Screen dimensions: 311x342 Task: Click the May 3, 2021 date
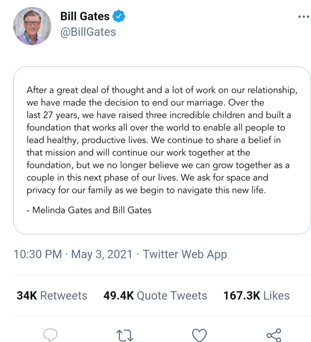(102, 254)
